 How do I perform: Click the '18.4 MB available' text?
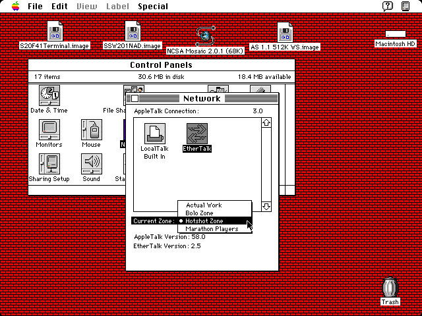[x=264, y=77]
